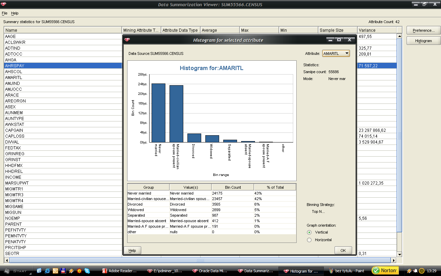
Task: Click the Married-civilian spouse present histogram bar
Action: click(176, 114)
